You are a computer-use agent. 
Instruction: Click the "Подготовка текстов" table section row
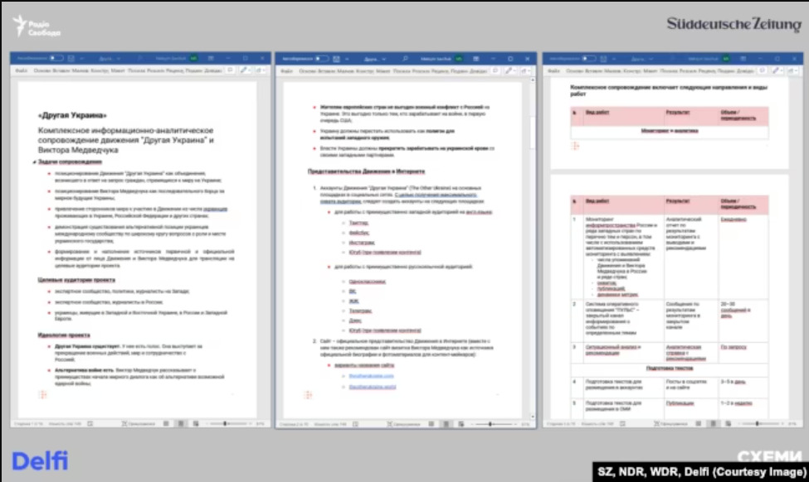tap(669, 369)
